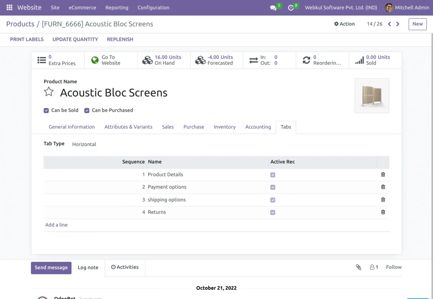Image resolution: width=433 pixels, height=299 pixels.
Task: Toggle Active Rec for Payment options
Action: (273, 187)
